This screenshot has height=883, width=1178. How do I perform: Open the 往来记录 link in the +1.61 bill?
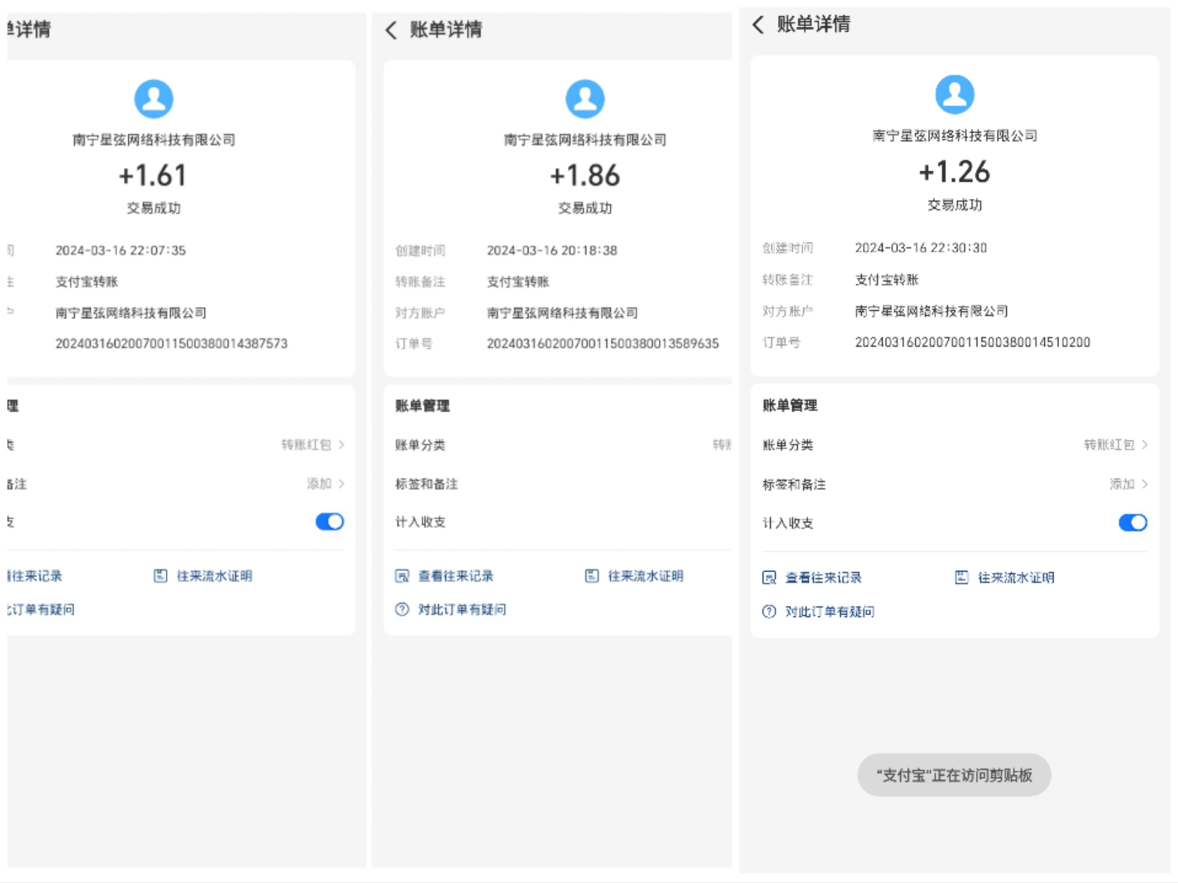(x=35, y=576)
